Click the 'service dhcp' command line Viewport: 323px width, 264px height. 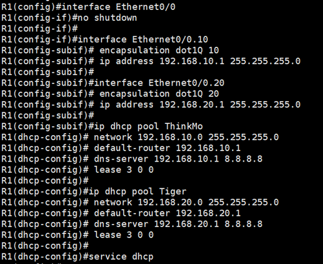click(x=77, y=257)
